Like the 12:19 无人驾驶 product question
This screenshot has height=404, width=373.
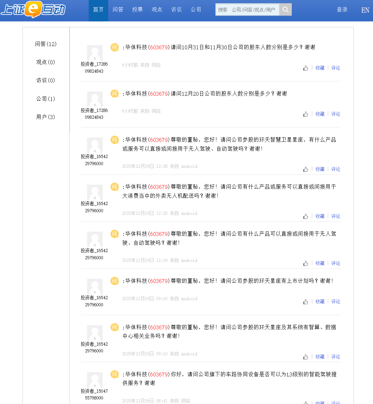tap(305, 263)
